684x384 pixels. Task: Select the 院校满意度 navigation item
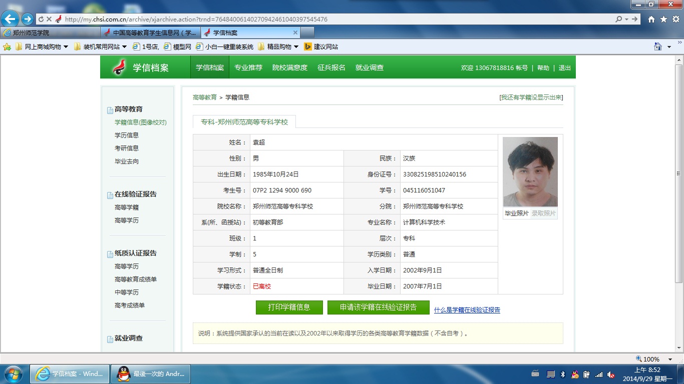coord(290,68)
